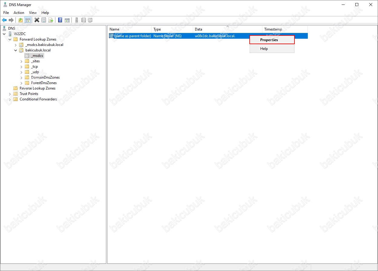This screenshot has width=378, height=271.
Task: Click the New Server toolbar icon
Action: point(77,20)
